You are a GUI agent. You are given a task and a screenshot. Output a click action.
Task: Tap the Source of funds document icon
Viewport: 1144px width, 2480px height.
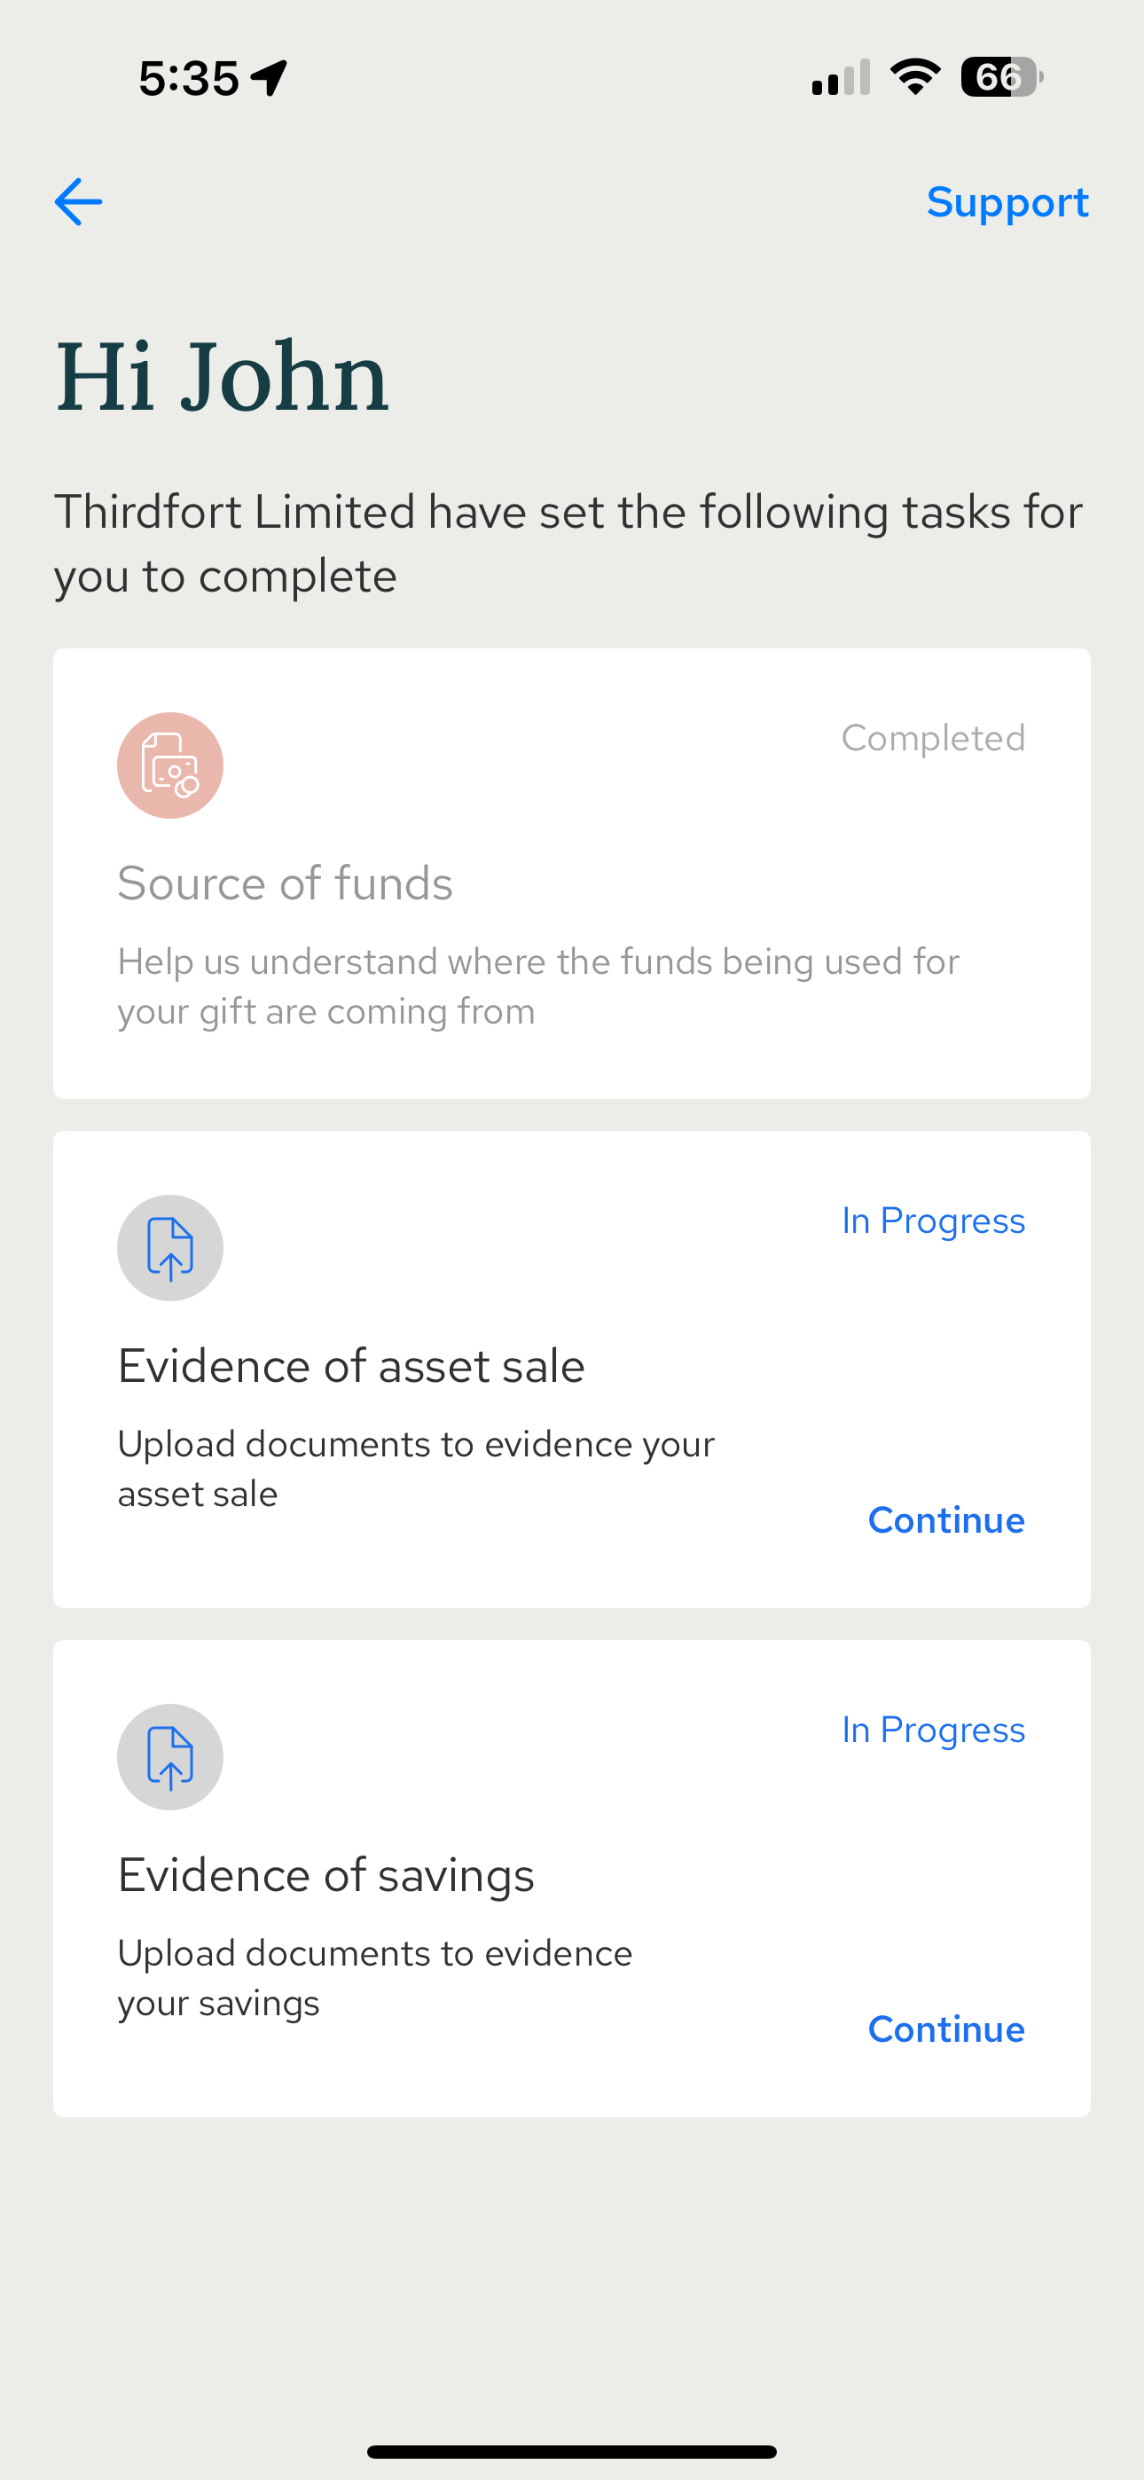[170, 765]
